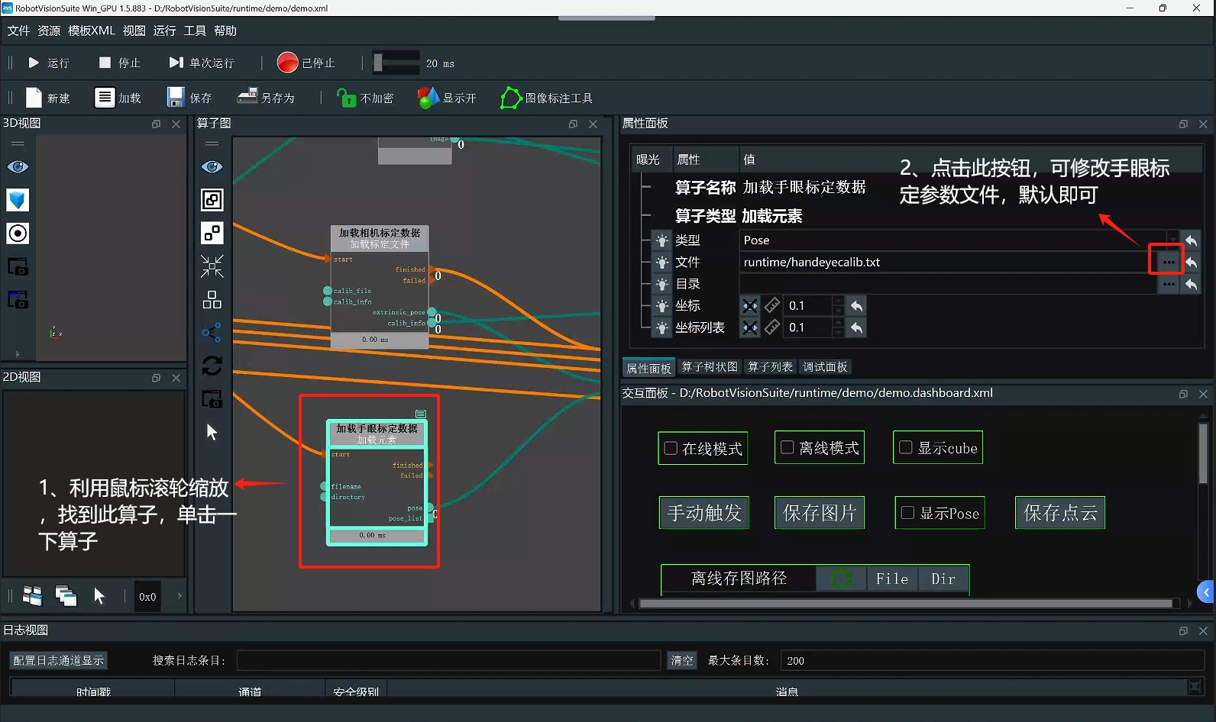The image size is (1216, 722).
Task: Open the 资源 menu
Action: point(49,31)
